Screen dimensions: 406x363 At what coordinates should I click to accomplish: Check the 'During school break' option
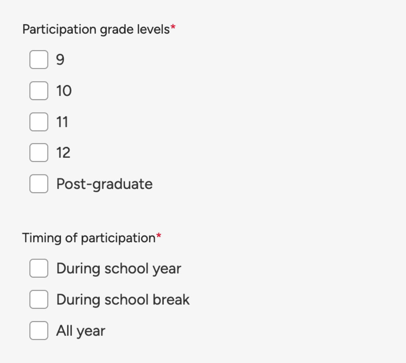pos(38,299)
